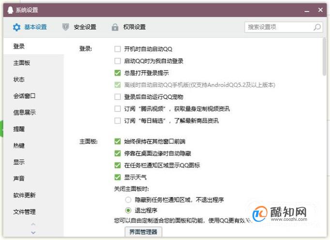Switch to the 安全设置 tab
This screenshot has width=330, height=240.
[79, 27]
